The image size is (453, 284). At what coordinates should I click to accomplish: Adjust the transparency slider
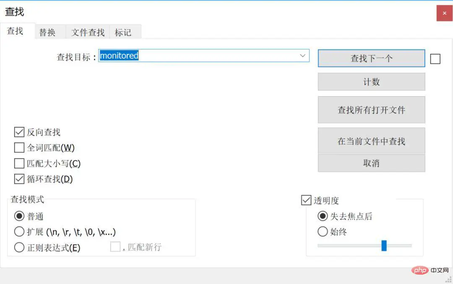coord(384,246)
